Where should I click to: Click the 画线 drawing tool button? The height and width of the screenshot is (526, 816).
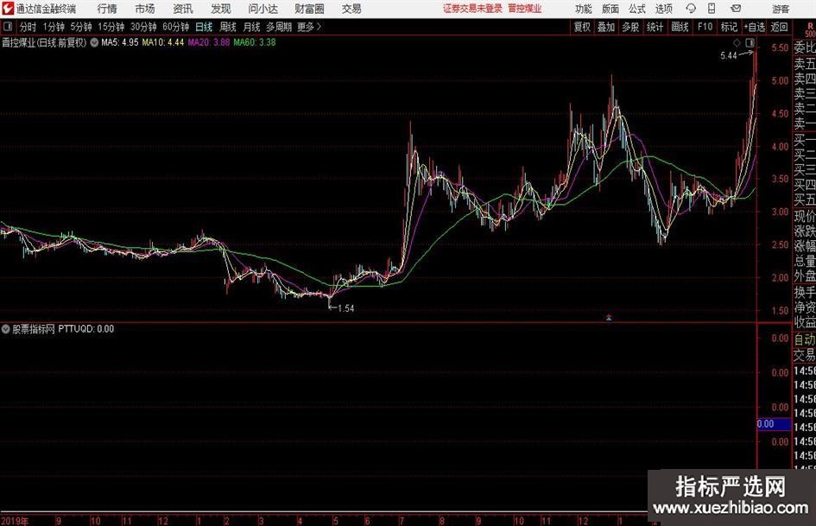click(680, 27)
